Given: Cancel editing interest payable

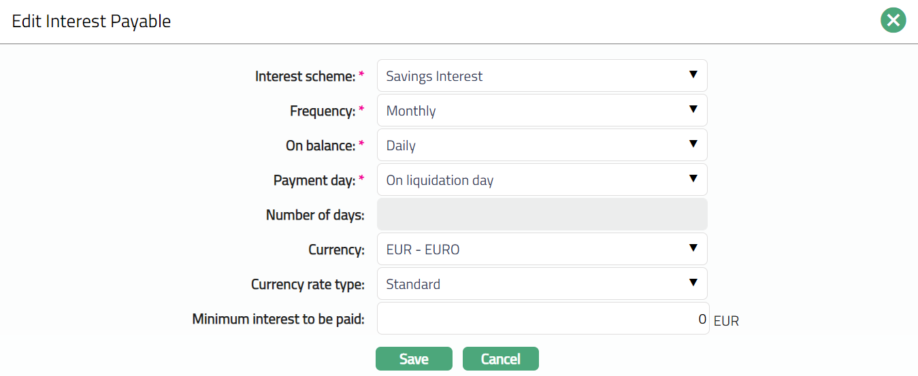Looking at the screenshot, I should [x=500, y=359].
